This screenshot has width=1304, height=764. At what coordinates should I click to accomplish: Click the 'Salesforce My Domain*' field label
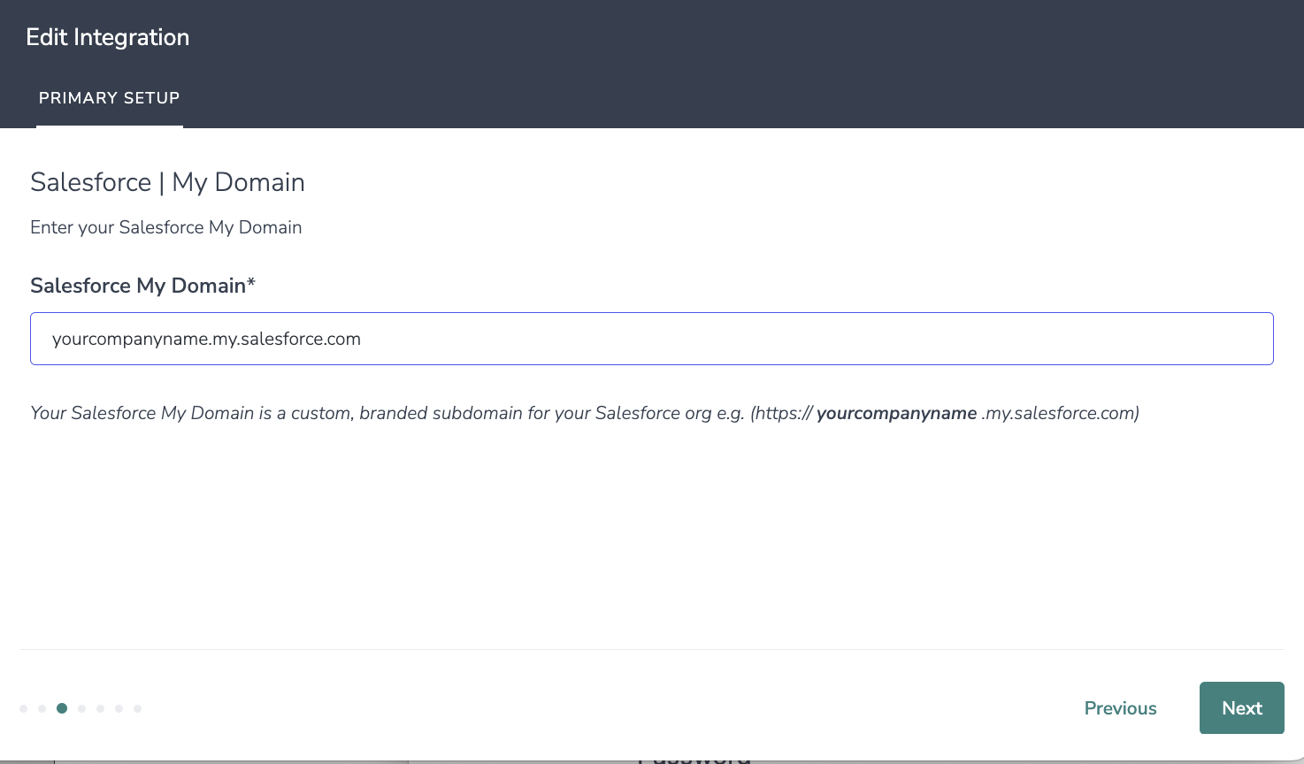coord(138,286)
